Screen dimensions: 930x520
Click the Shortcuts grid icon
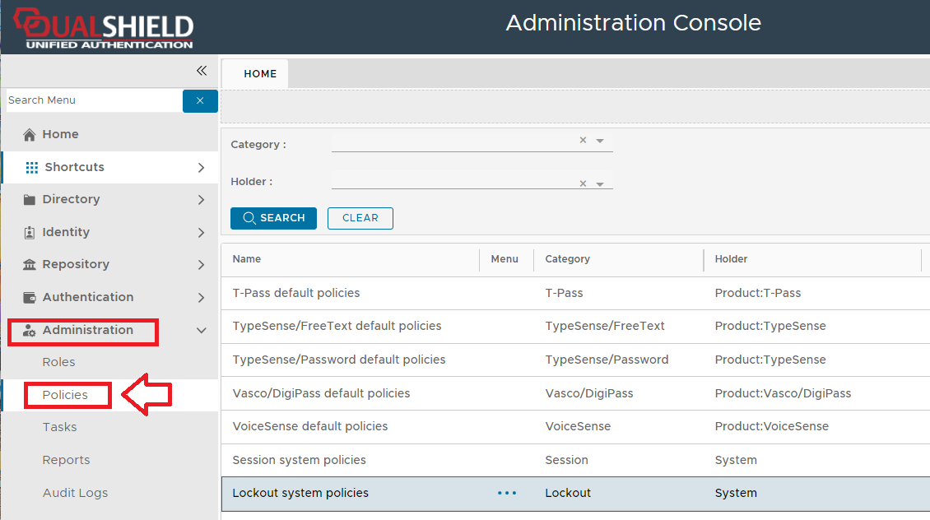pyautogui.click(x=32, y=167)
